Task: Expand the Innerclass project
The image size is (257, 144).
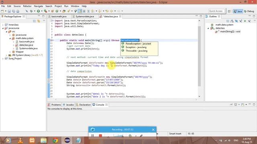Action: coord(3,25)
